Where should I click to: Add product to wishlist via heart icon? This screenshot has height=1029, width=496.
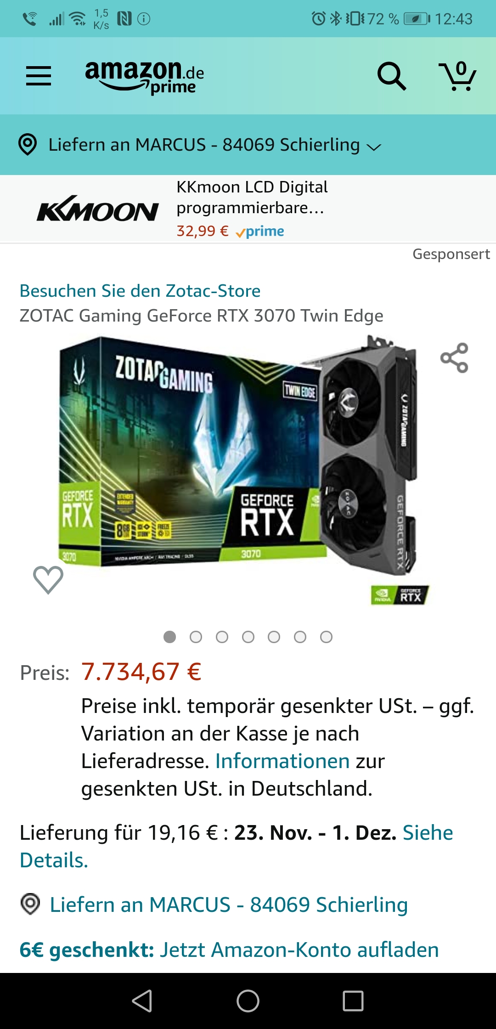click(x=48, y=580)
